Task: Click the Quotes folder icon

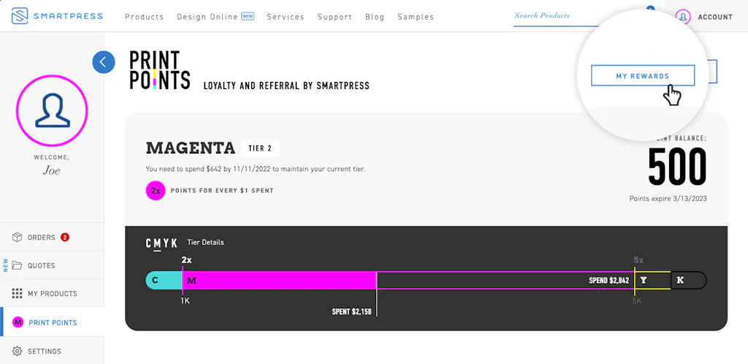Action: pyautogui.click(x=18, y=265)
